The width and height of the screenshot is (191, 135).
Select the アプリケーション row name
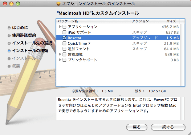[83, 27]
